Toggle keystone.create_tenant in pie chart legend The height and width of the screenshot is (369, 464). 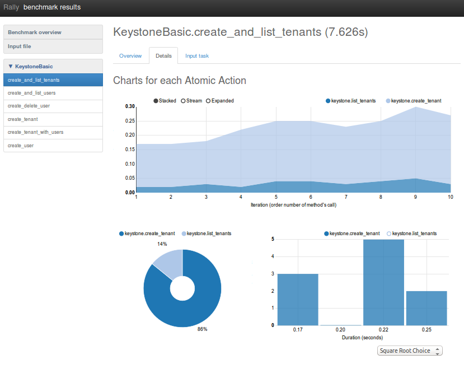[x=121, y=233]
